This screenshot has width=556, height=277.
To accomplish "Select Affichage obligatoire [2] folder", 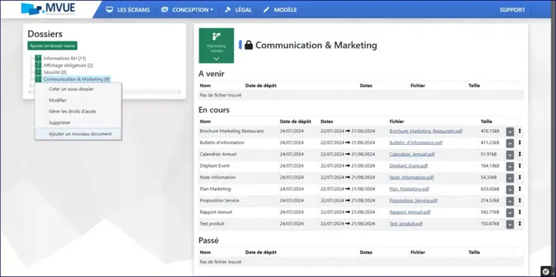I will click(x=68, y=65).
